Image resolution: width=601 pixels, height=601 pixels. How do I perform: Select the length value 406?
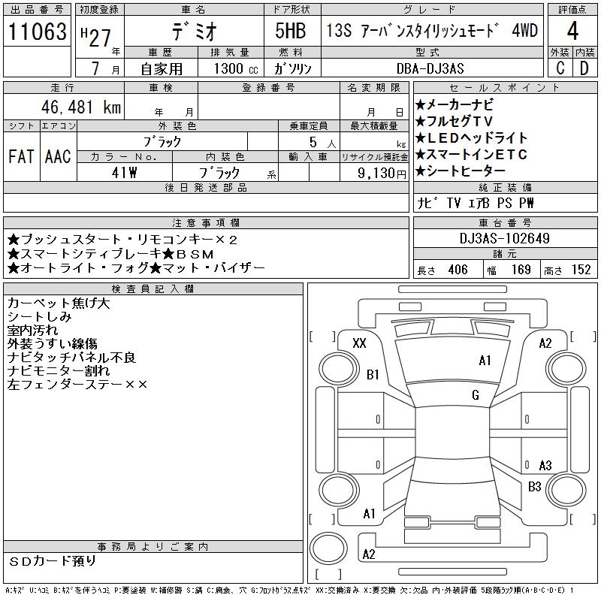[458, 270]
